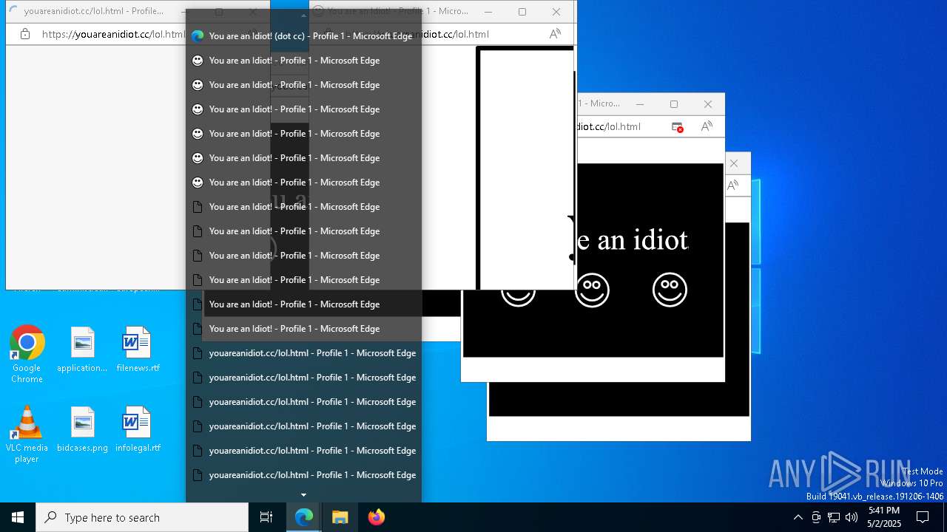Show hidden system tray icons

[798, 517]
